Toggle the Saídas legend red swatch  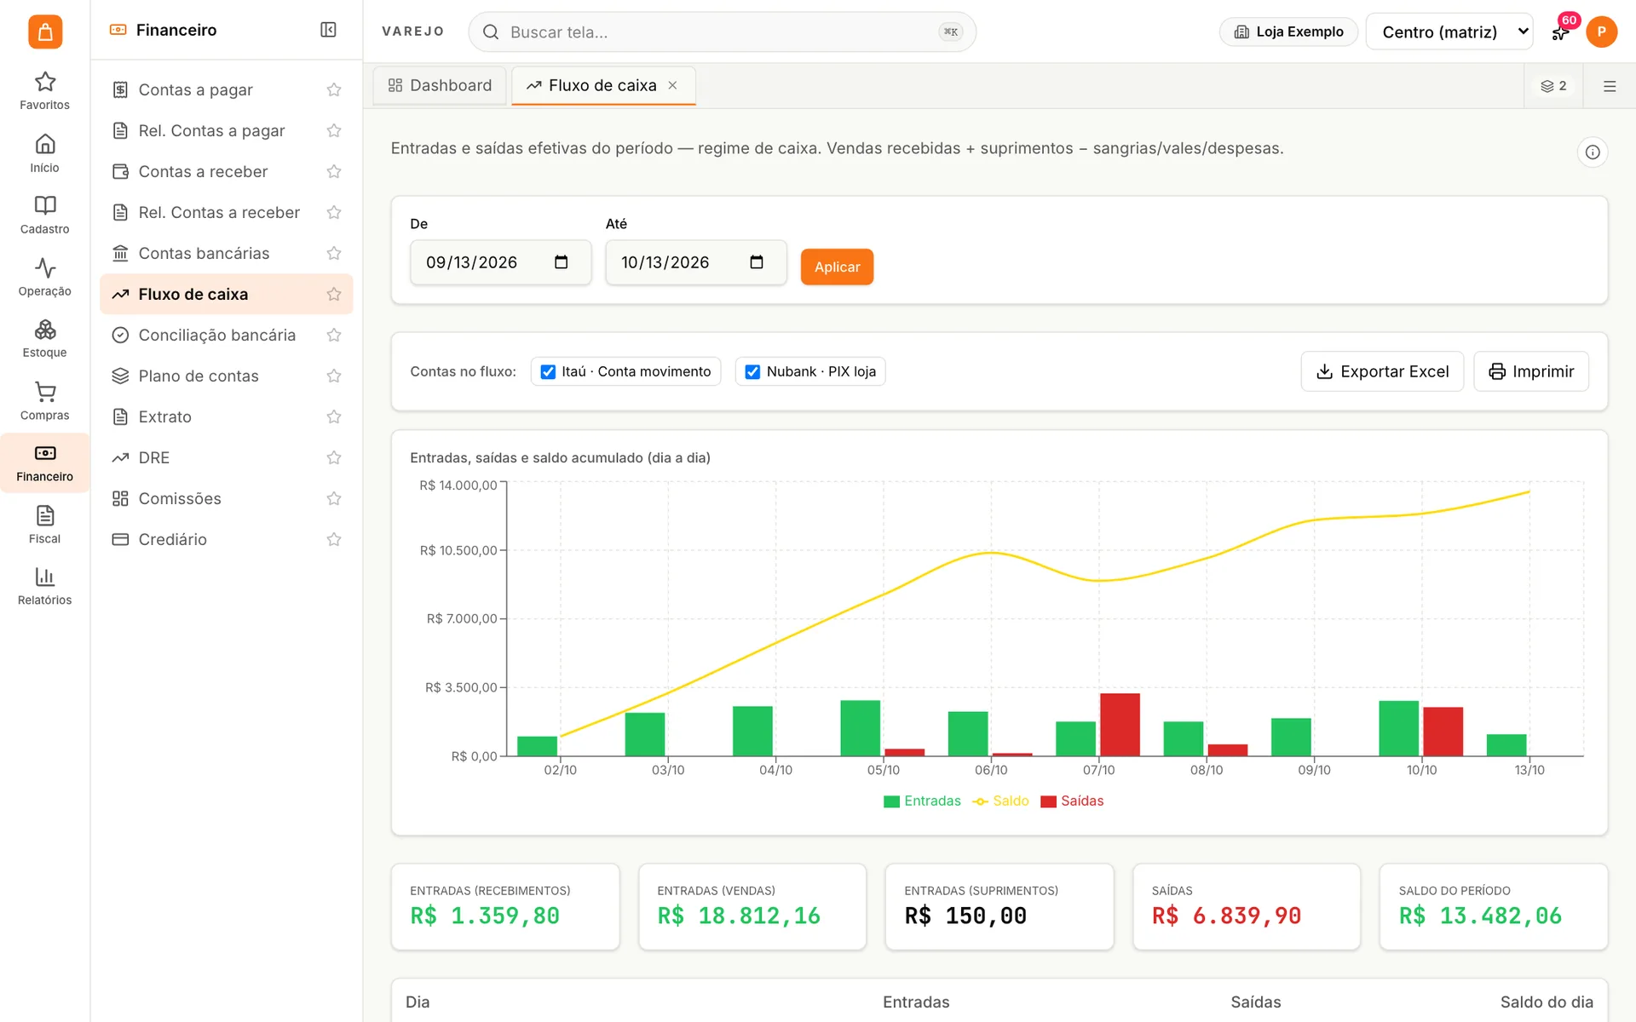pos(1048,801)
